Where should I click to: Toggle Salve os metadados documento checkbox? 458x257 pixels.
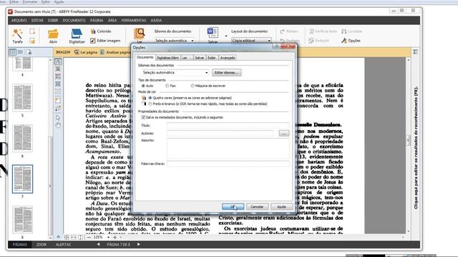143,117
